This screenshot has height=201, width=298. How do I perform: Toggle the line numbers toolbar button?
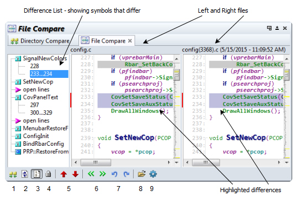pos(36,174)
